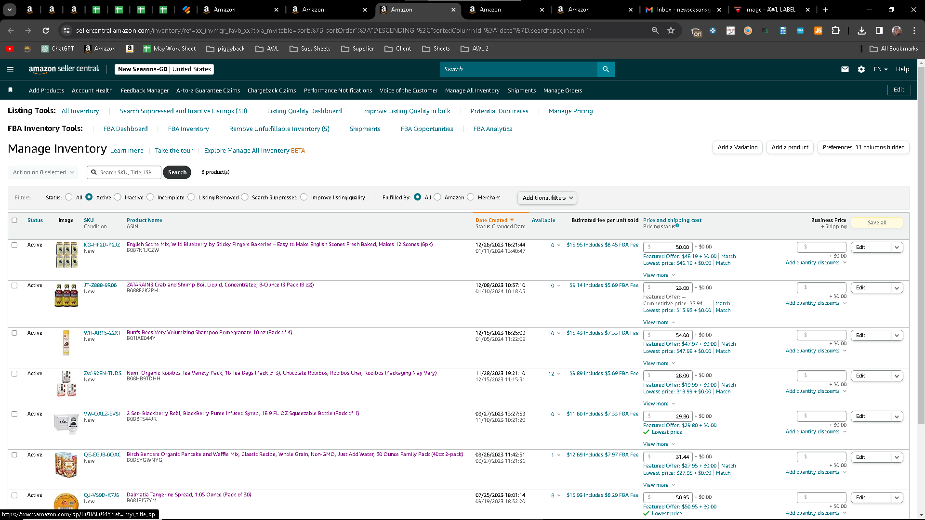Expand the Available quantity chevron for WH-AR15-22XT
The image size is (925, 520).
click(x=559, y=333)
